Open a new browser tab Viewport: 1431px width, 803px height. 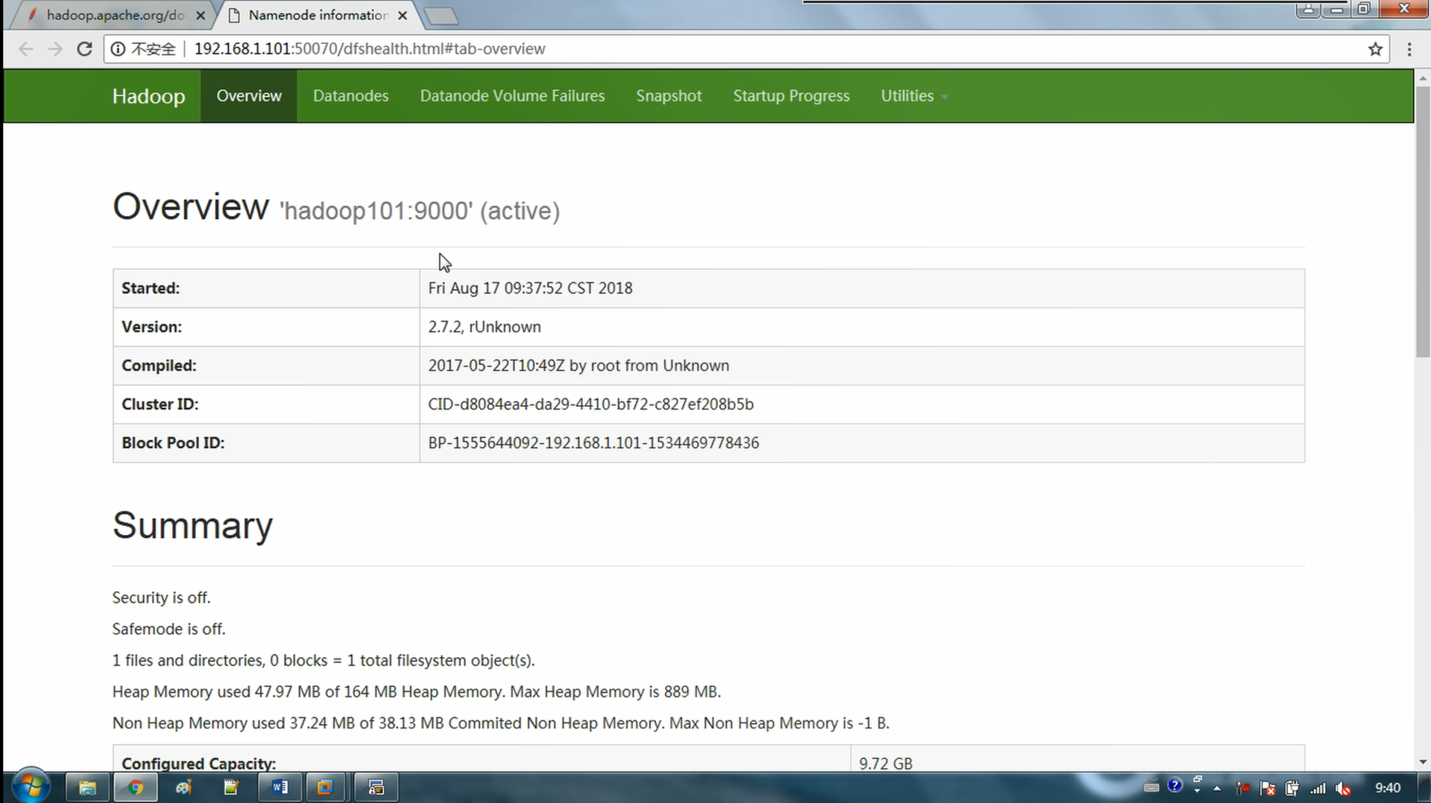point(440,16)
